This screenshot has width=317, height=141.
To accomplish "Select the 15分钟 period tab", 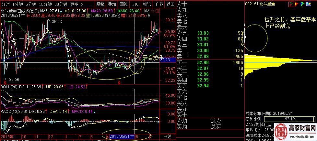I will point(45,4).
